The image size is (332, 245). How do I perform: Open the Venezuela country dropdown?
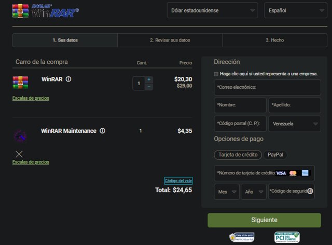[x=295, y=124]
